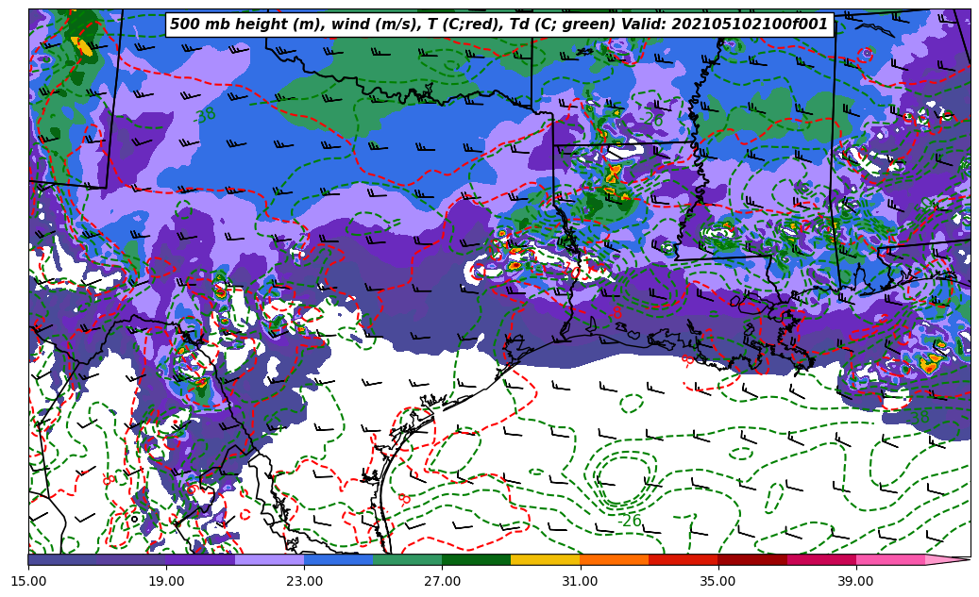Pick the orange colorbar segment
The image size is (979, 597).
(x=615, y=559)
